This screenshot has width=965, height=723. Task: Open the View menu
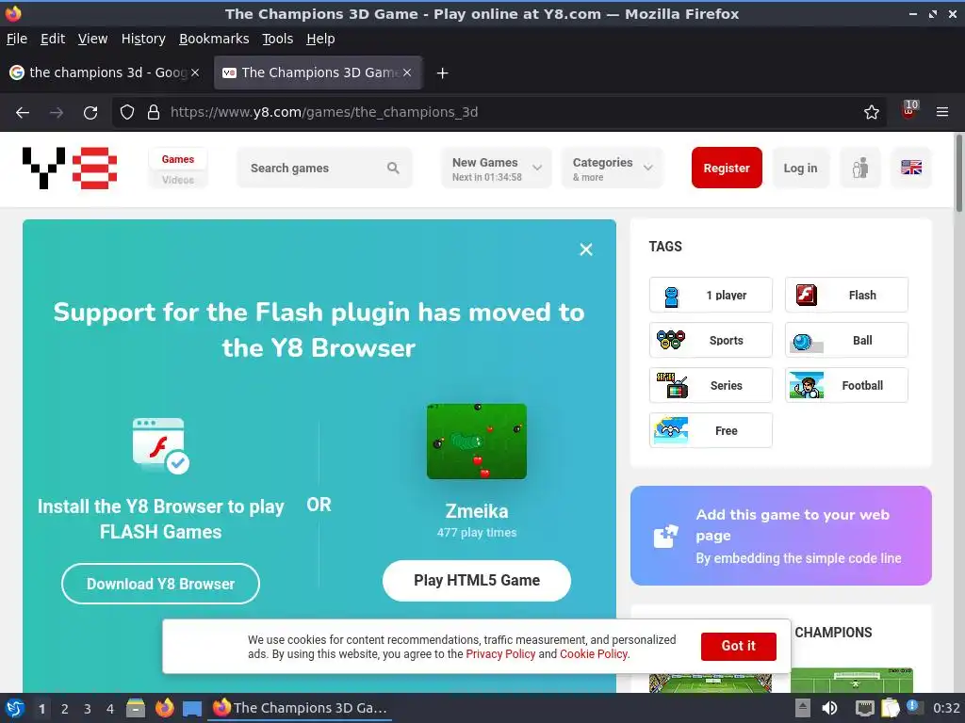pyautogui.click(x=92, y=39)
